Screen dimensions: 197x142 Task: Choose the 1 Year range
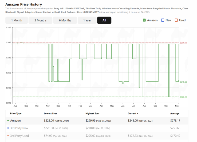click(87, 20)
